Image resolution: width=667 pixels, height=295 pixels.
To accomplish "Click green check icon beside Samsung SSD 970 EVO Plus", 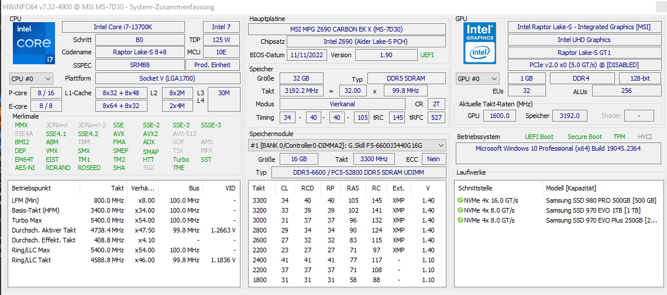I will (x=460, y=220).
